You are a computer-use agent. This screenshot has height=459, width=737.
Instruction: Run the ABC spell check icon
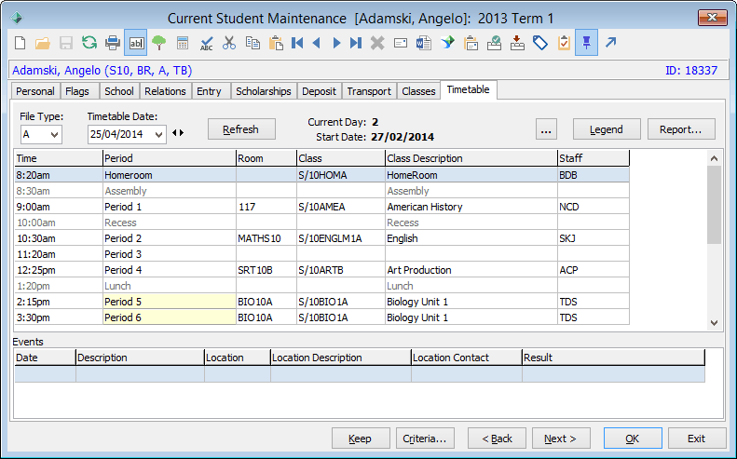coord(206,43)
